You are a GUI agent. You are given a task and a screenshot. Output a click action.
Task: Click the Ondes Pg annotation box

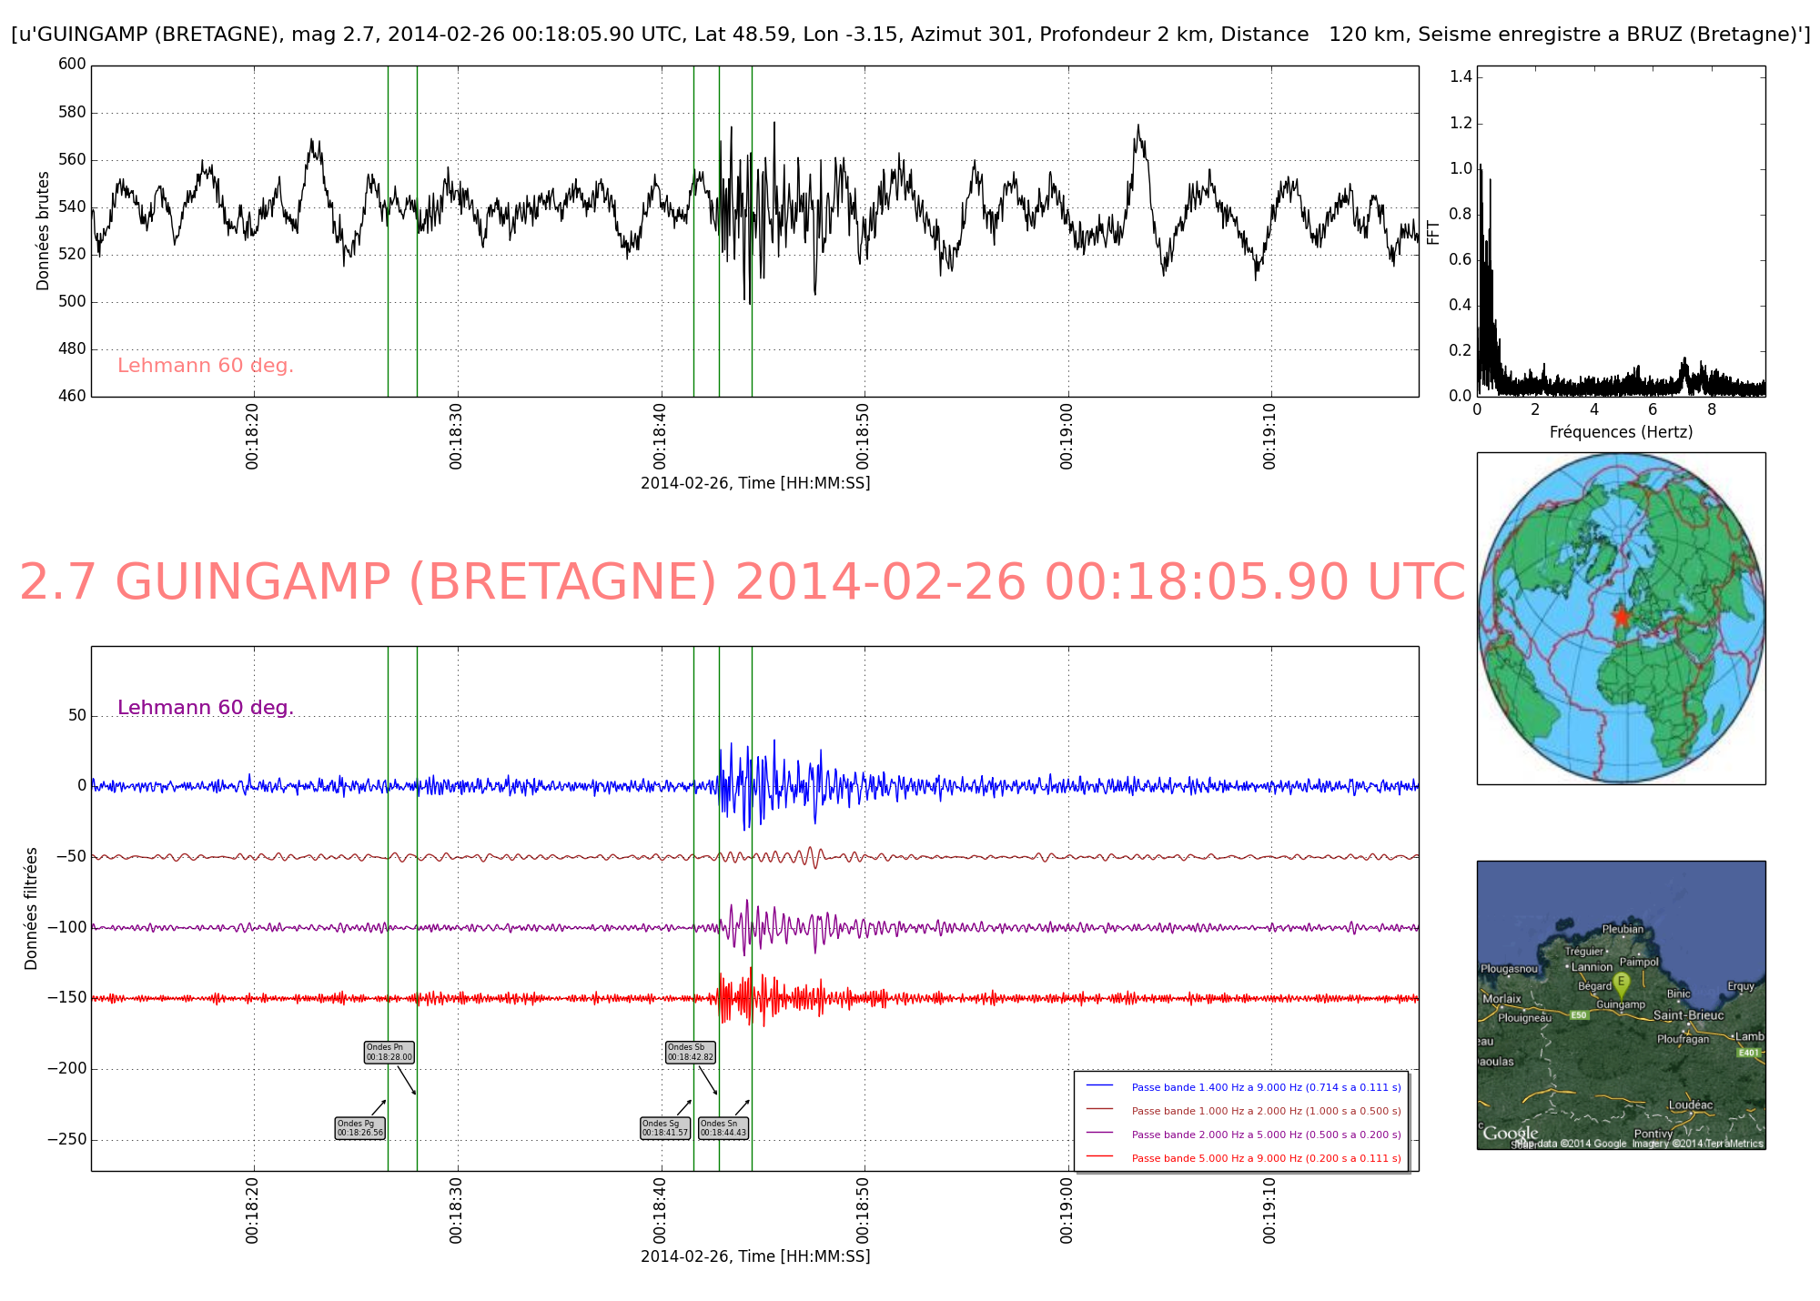(x=360, y=1128)
